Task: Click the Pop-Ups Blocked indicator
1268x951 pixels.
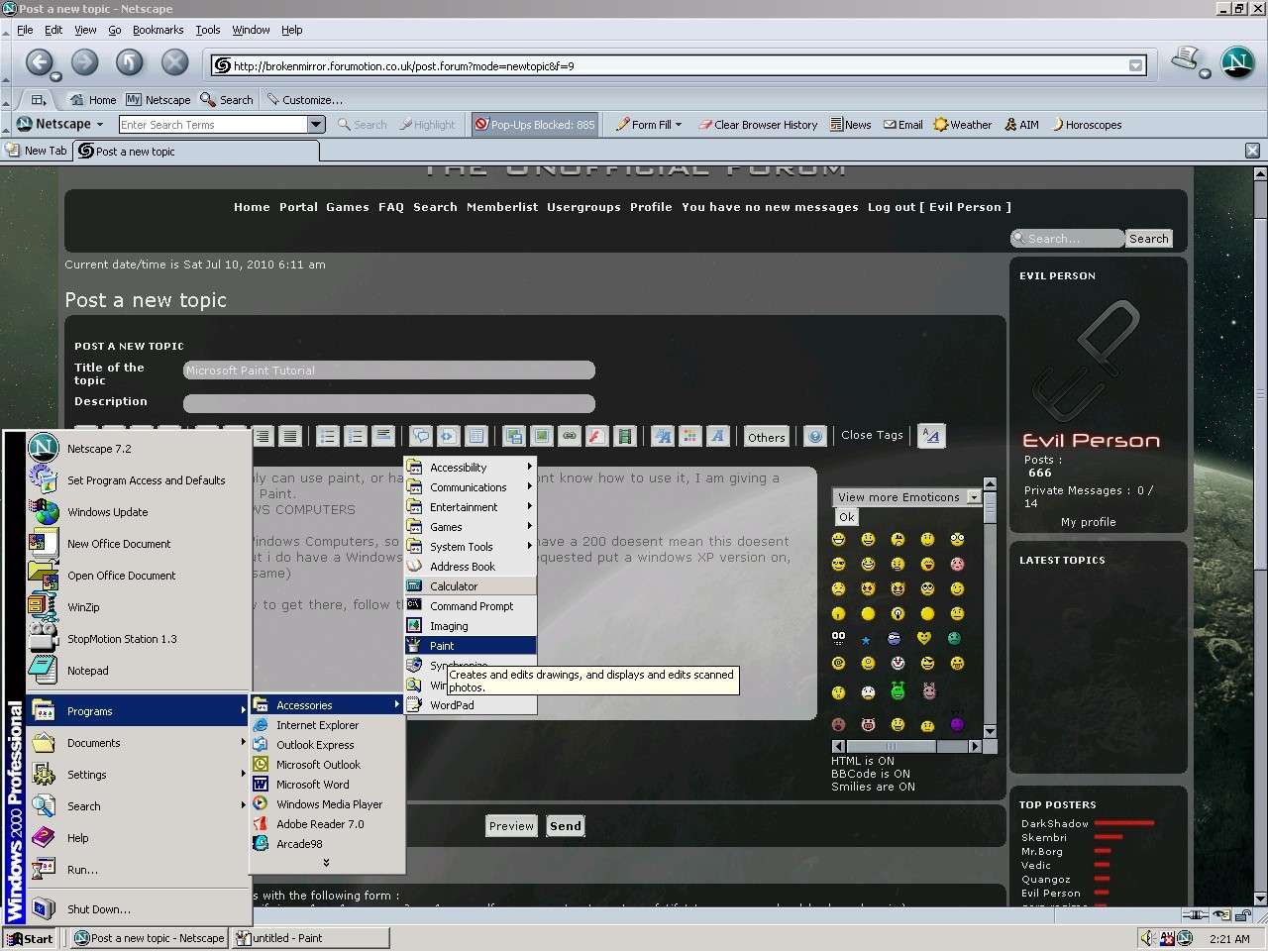Action: (535, 125)
